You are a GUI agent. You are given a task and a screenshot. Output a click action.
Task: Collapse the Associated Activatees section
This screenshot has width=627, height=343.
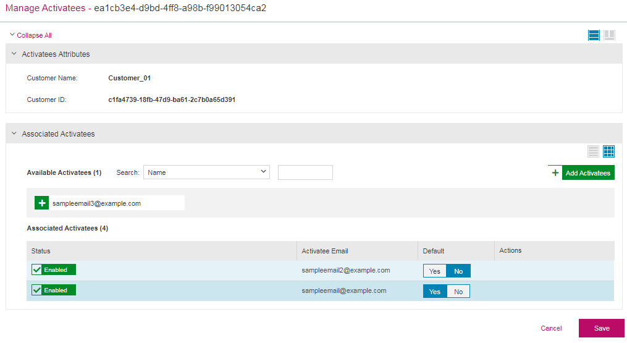tap(14, 133)
